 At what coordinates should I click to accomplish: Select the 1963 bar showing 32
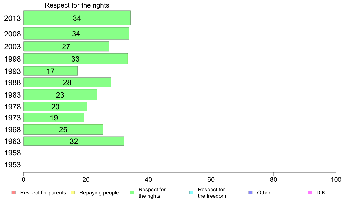click(74, 141)
